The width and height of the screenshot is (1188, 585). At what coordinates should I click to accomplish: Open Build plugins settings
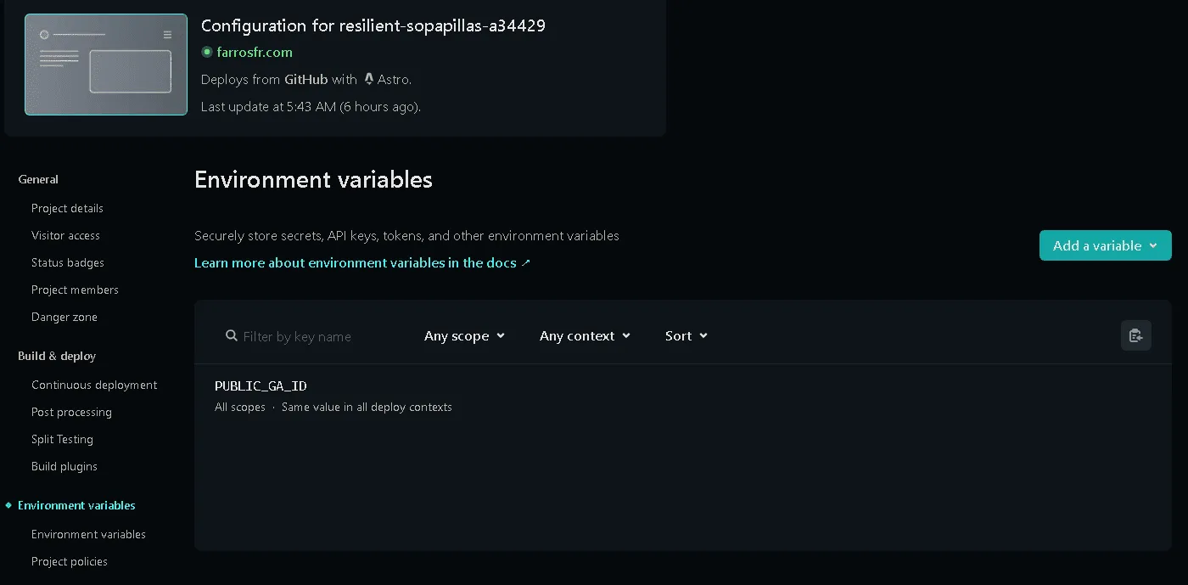[x=64, y=466]
